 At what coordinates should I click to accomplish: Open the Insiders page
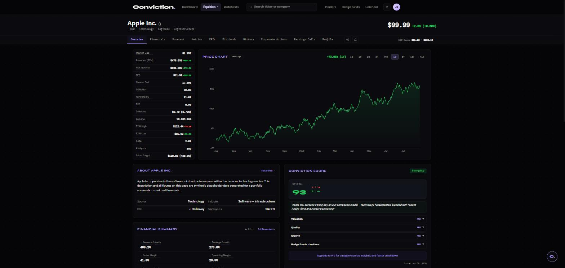coord(330,7)
